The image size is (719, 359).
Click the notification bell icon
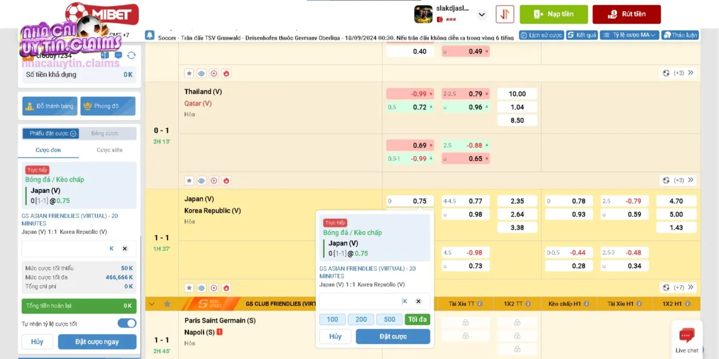[x=149, y=35]
